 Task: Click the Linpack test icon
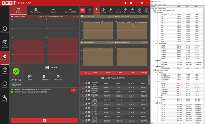[x=47, y=67]
